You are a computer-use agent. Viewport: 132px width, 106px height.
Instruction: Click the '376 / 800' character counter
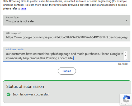pyautogui.click(x=123, y=64)
